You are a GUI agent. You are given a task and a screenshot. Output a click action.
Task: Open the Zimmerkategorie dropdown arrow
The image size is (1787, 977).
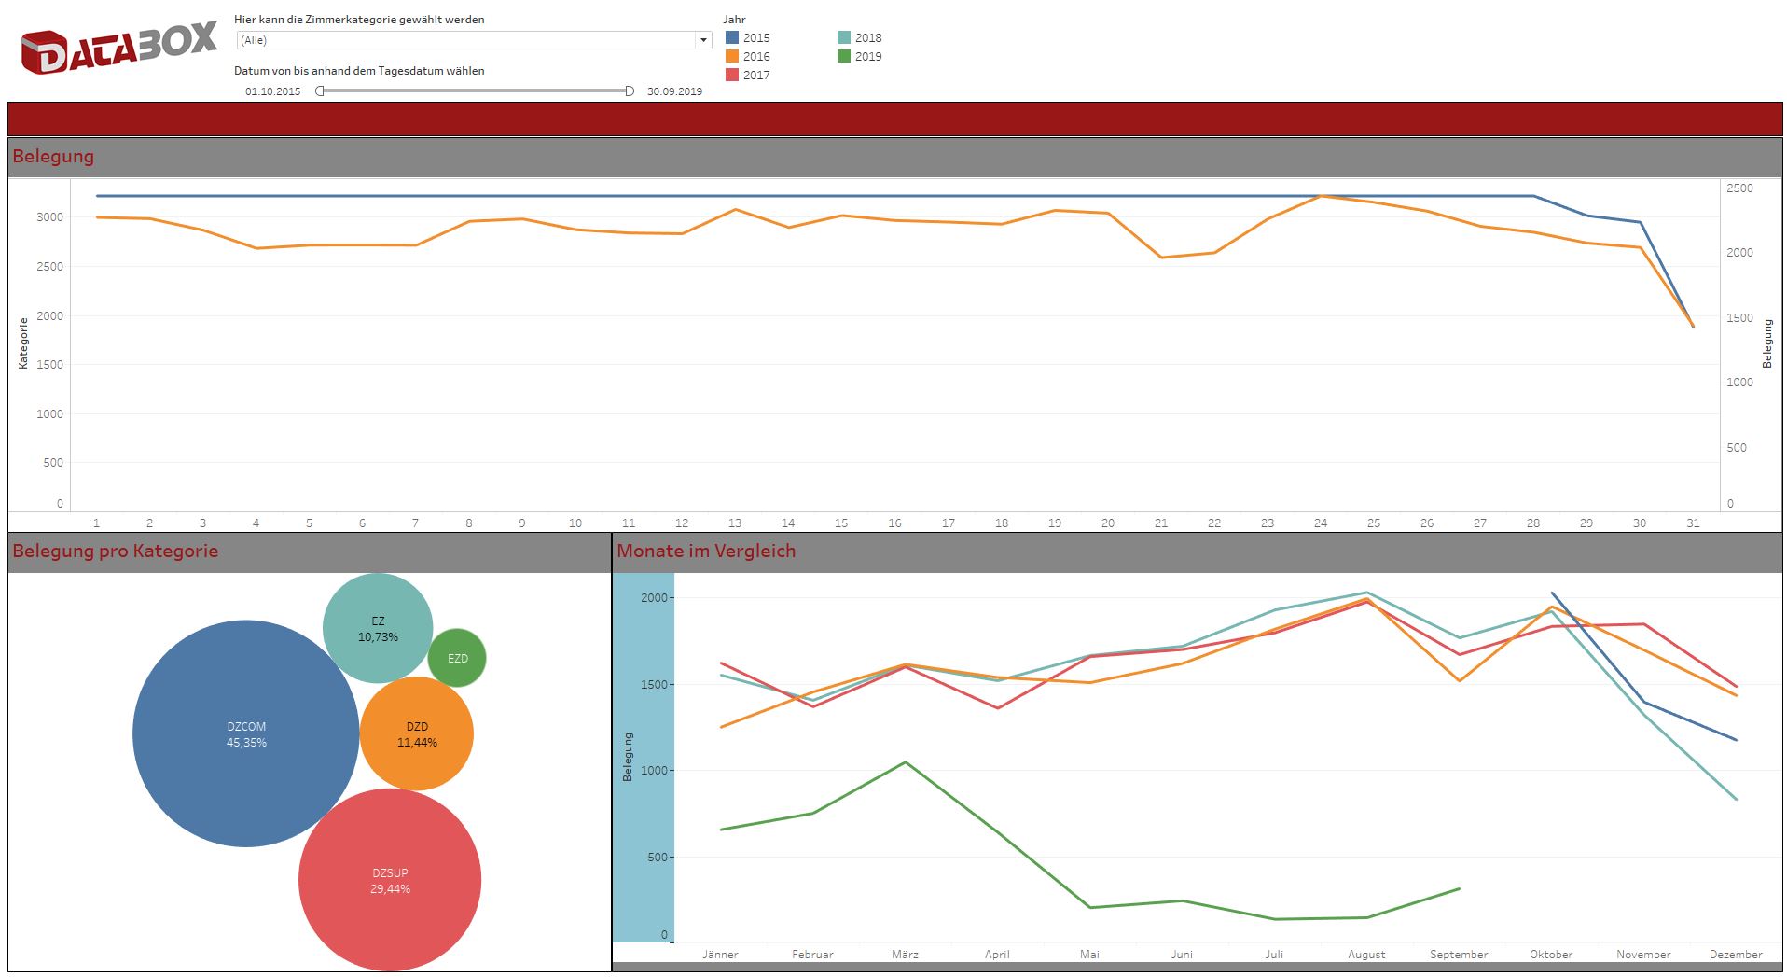(x=703, y=40)
